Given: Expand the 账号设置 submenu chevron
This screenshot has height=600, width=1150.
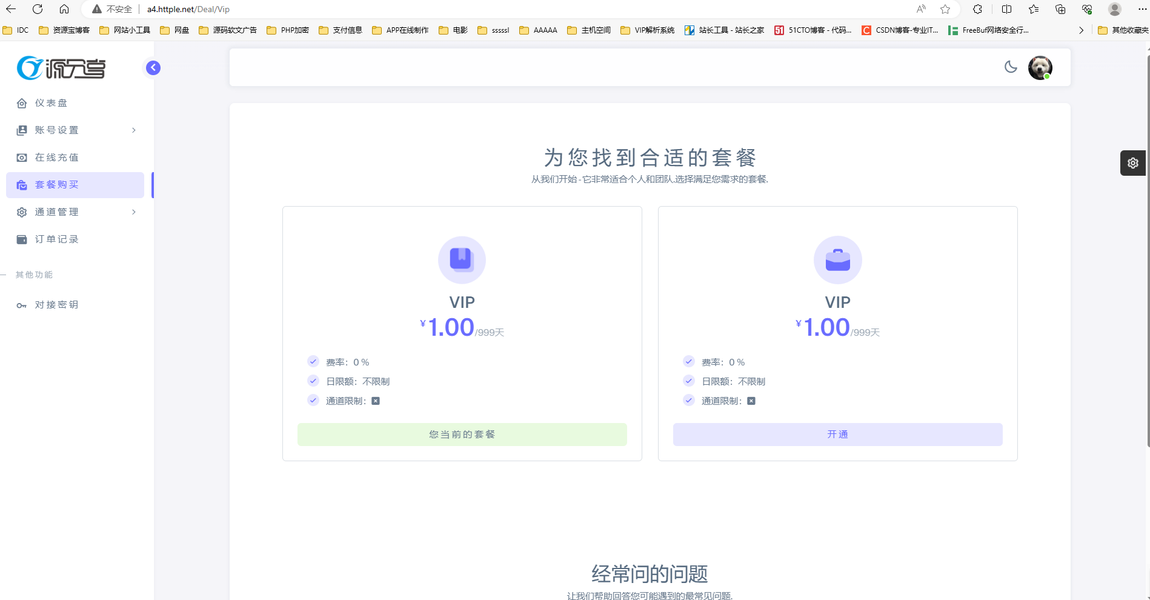Looking at the screenshot, I should (x=133, y=130).
